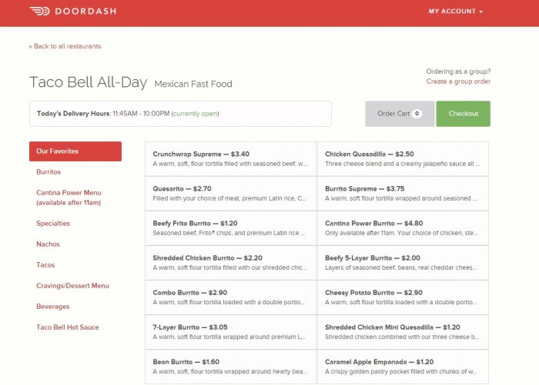This screenshot has height=385, width=539.
Task: Open Cravings/Dessert Menu category
Action: pos(72,286)
